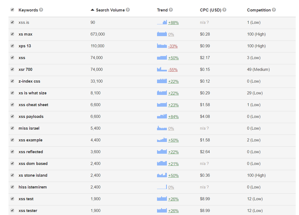Screen dimensions: 299x215
Task: Uncheck the xs max keyword row
Action: click(12, 34)
